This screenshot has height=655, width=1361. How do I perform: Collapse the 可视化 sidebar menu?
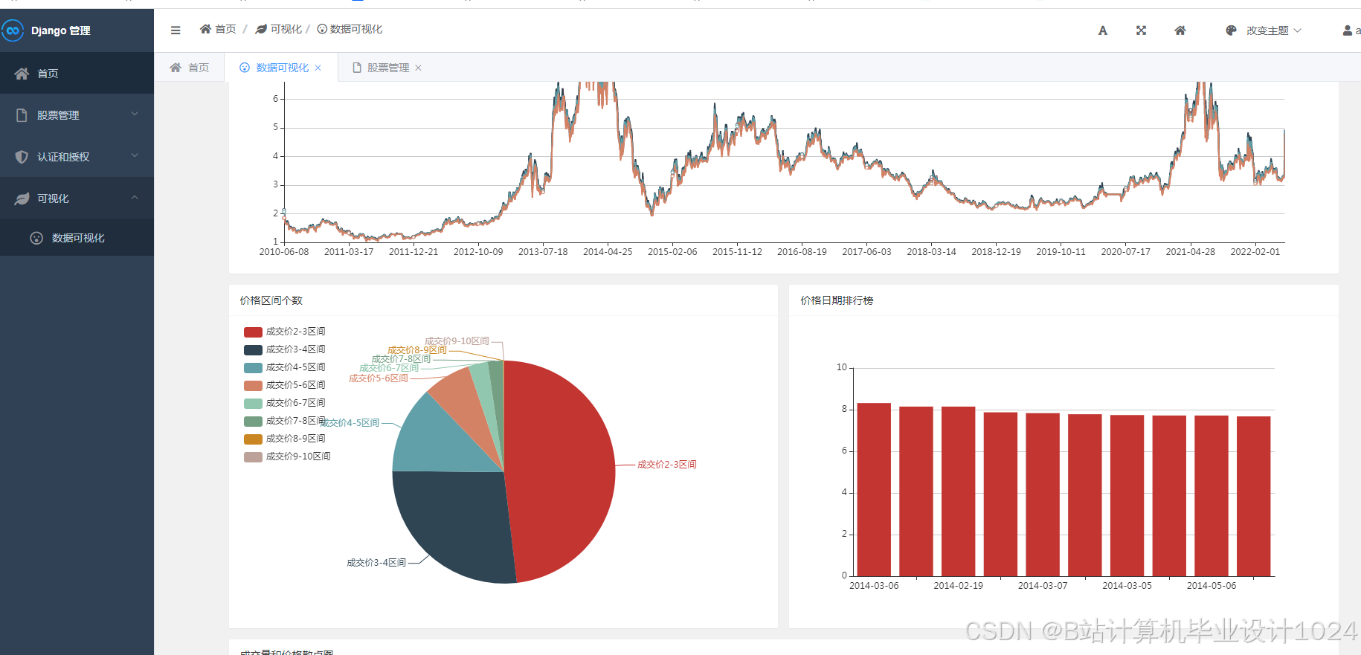point(77,198)
